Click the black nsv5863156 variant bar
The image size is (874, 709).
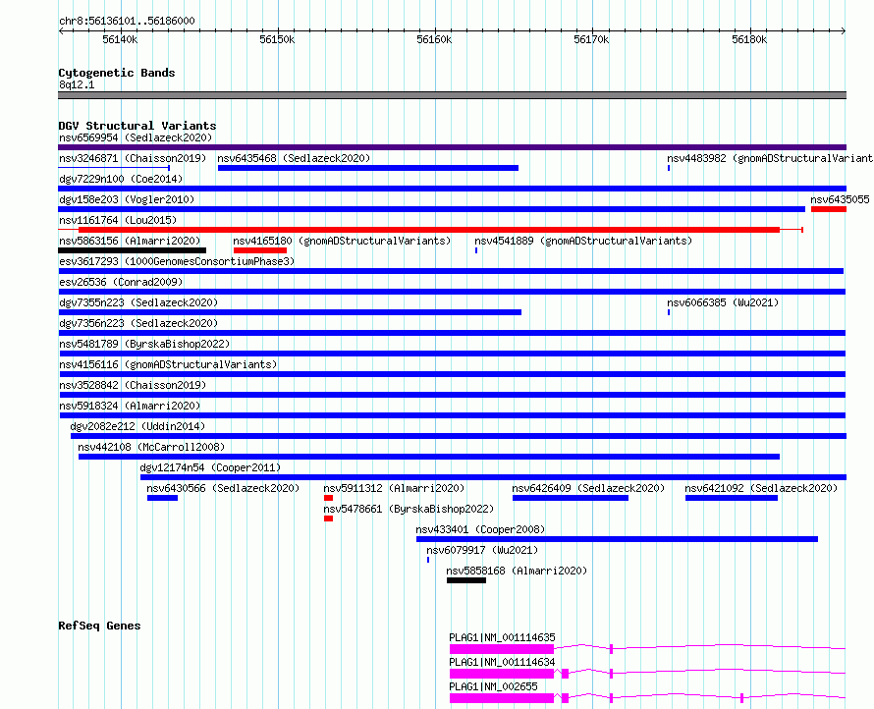(x=133, y=250)
